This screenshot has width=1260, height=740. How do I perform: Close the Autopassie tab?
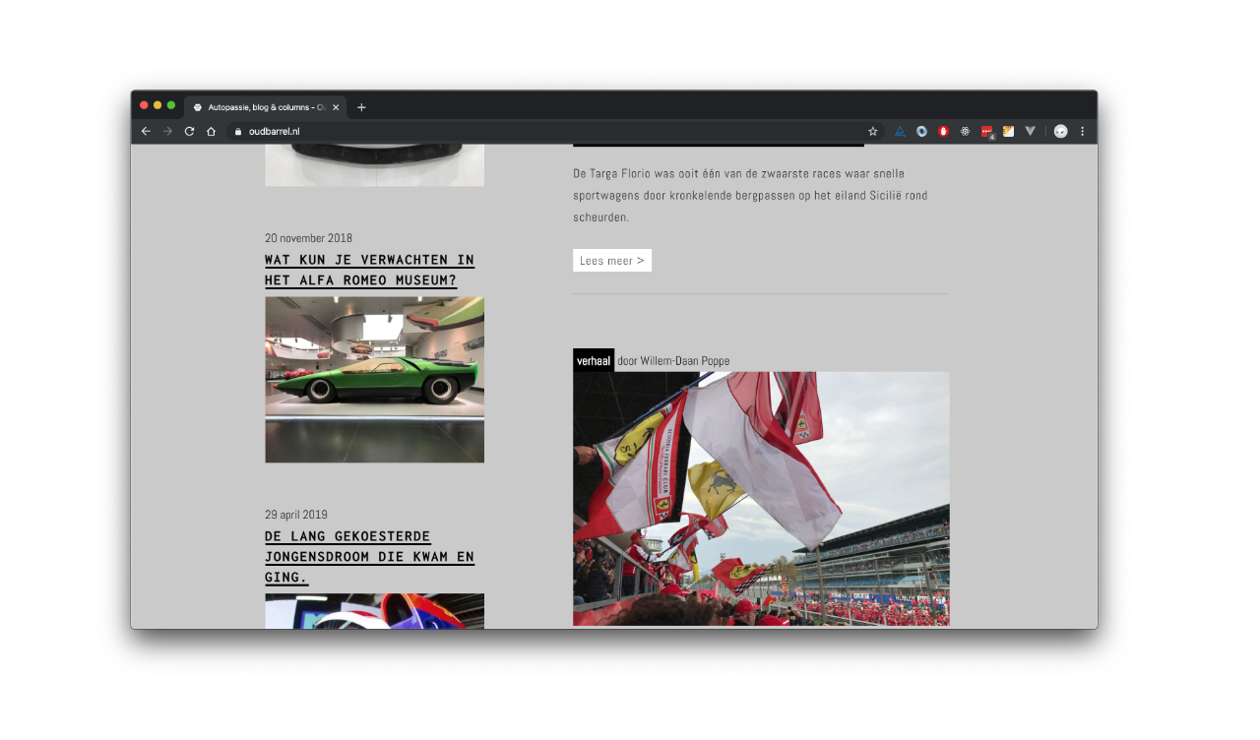(336, 107)
